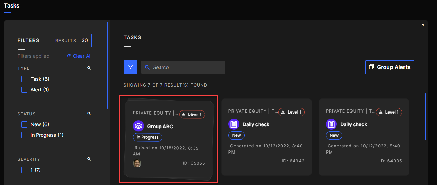
Task: Click the Level 1 badge on Group ABC
Action: (192, 114)
